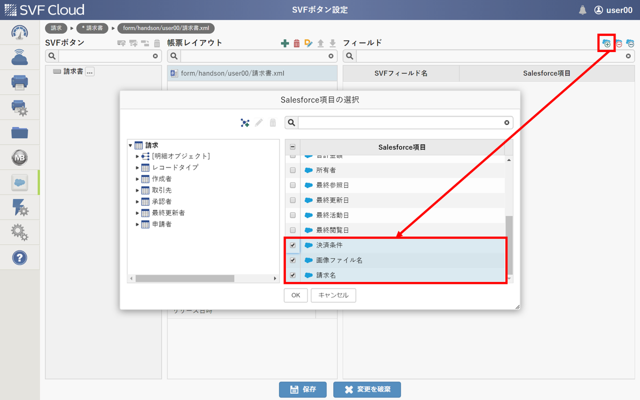Check the 所有者 item checkbox
The height and width of the screenshot is (400, 640).
click(292, 170)
